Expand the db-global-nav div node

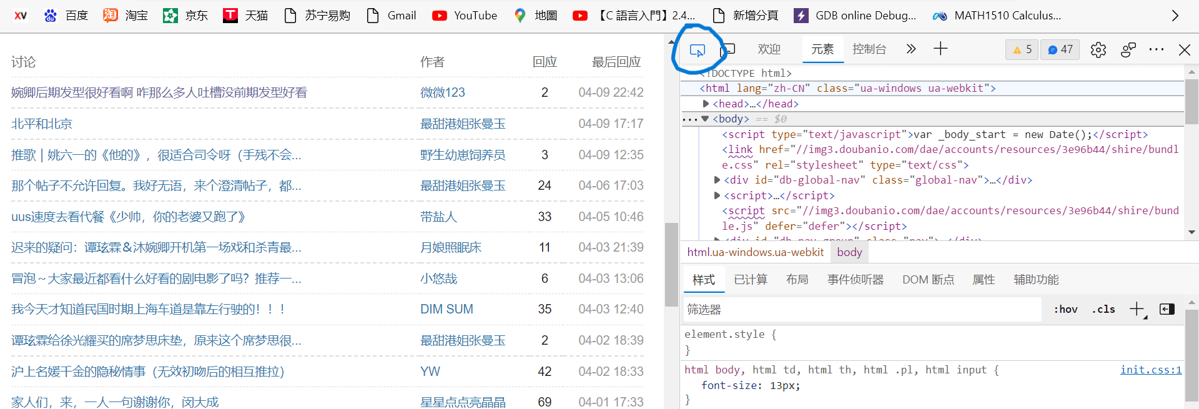pos(718,180)
